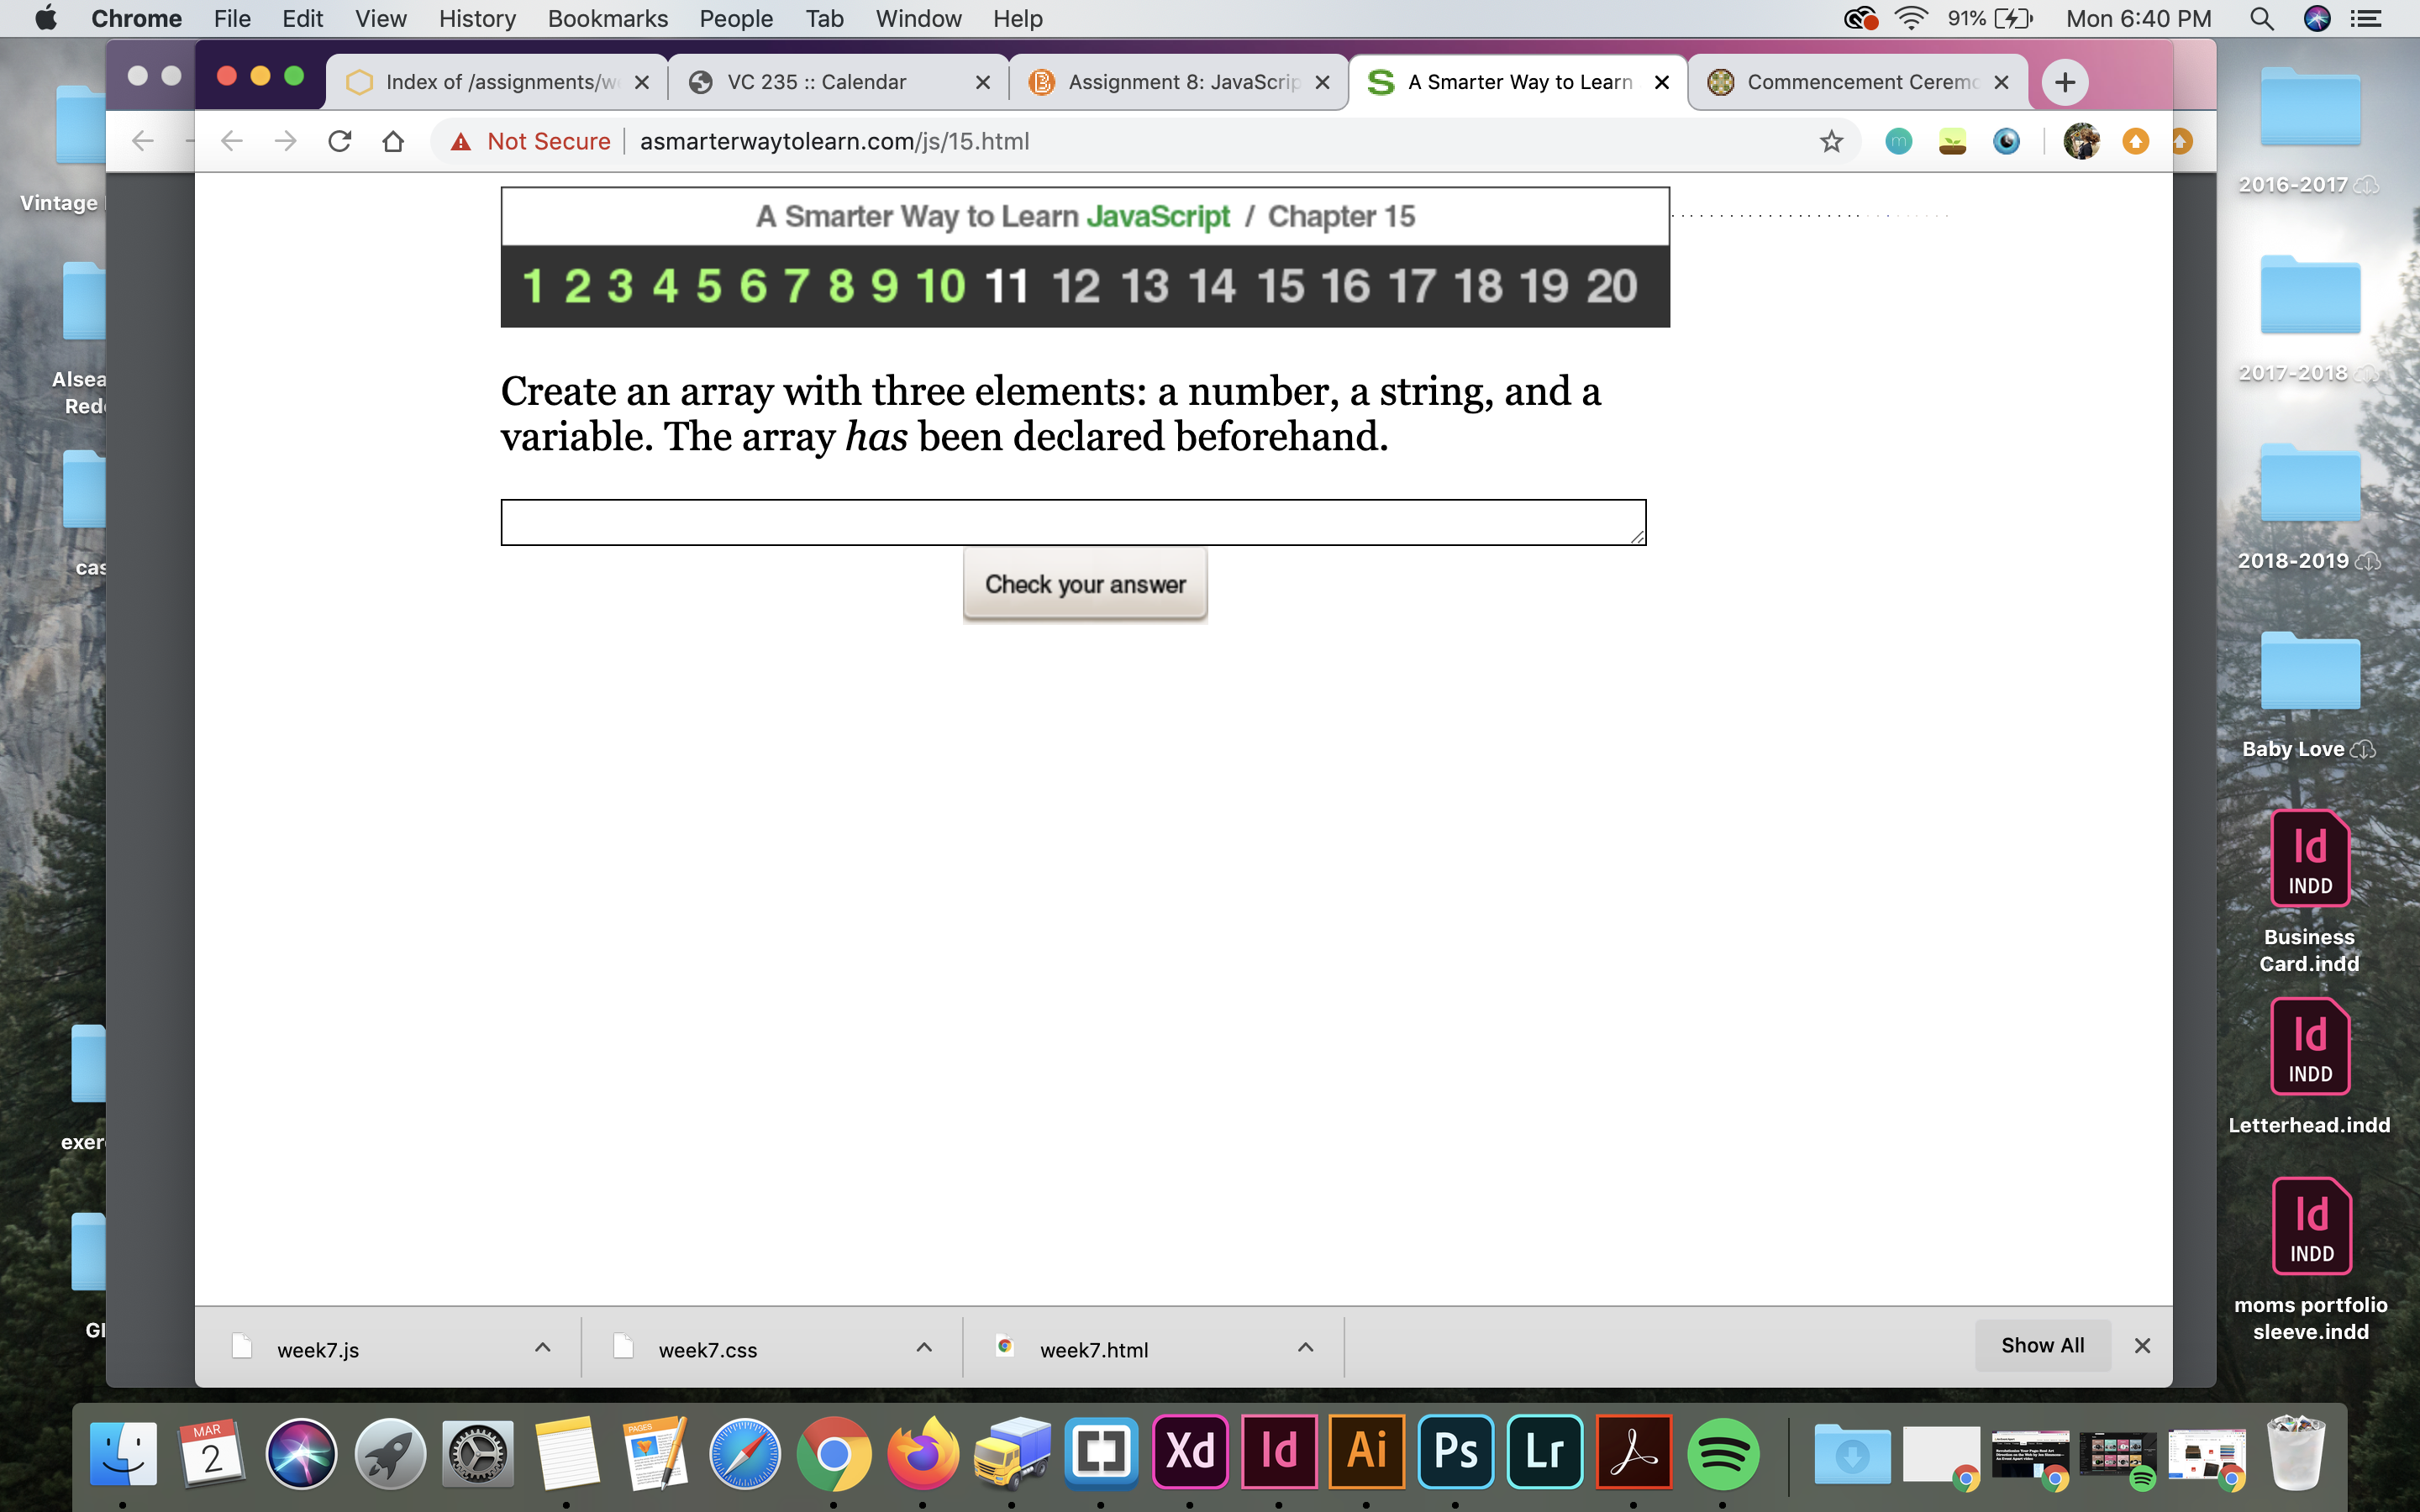Click Show All downloads button
The width and height of the screenshot is (2420, 1512).
[2042, 1346]
